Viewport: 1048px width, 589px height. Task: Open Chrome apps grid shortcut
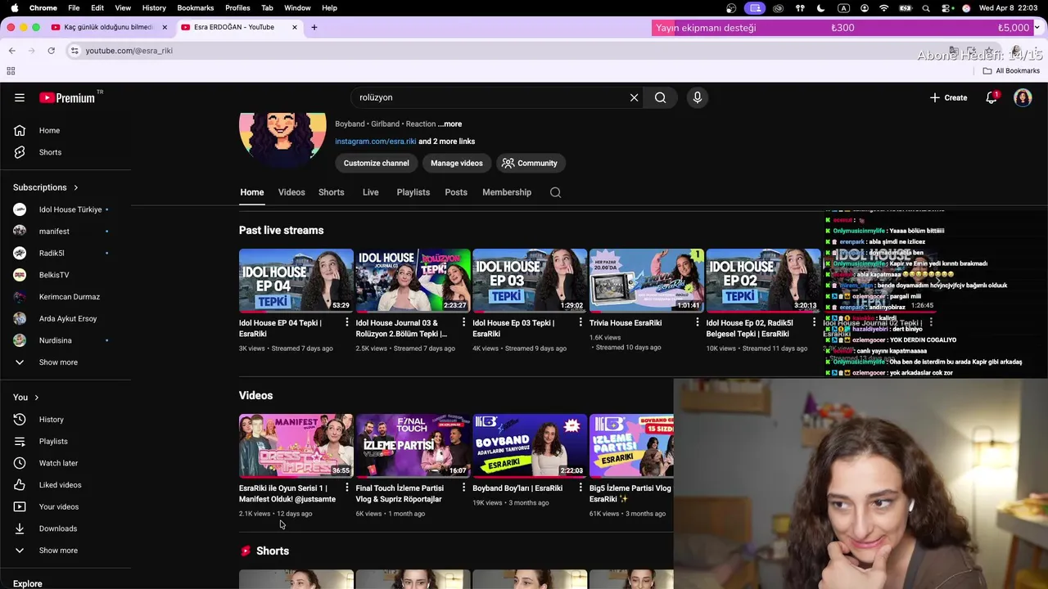(11, 71)
